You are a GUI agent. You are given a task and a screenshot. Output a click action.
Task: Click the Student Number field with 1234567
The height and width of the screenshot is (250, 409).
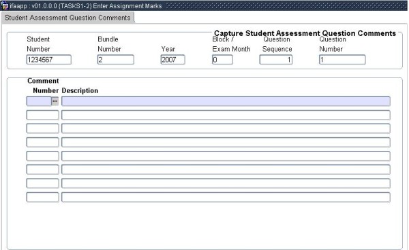click(x=49, y=60)
